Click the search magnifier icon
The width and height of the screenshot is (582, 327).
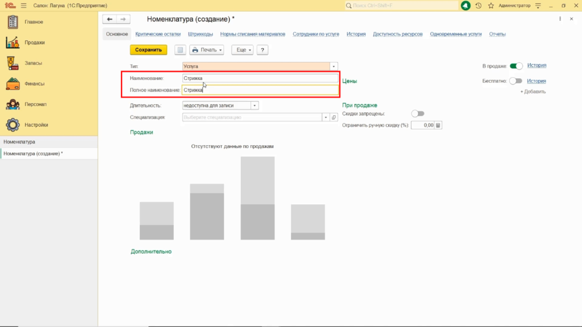pos(348,6)
